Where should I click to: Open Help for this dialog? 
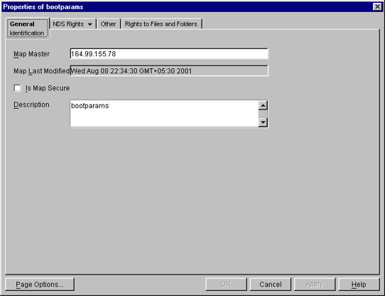pos(359,285)
